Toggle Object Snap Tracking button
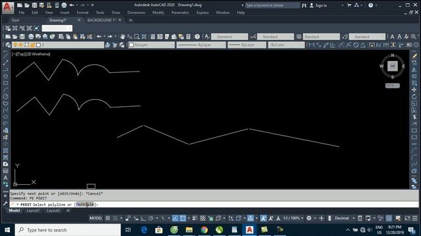 175,218
